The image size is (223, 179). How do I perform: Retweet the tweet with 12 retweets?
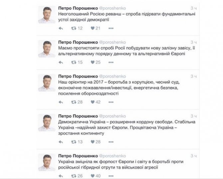coord(74,28)
